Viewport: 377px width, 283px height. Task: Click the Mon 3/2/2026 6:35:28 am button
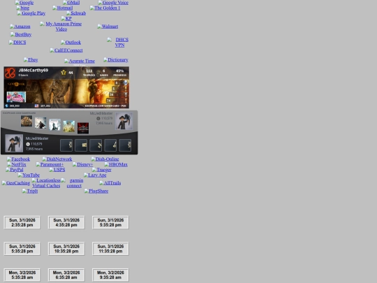coord(66,275)
